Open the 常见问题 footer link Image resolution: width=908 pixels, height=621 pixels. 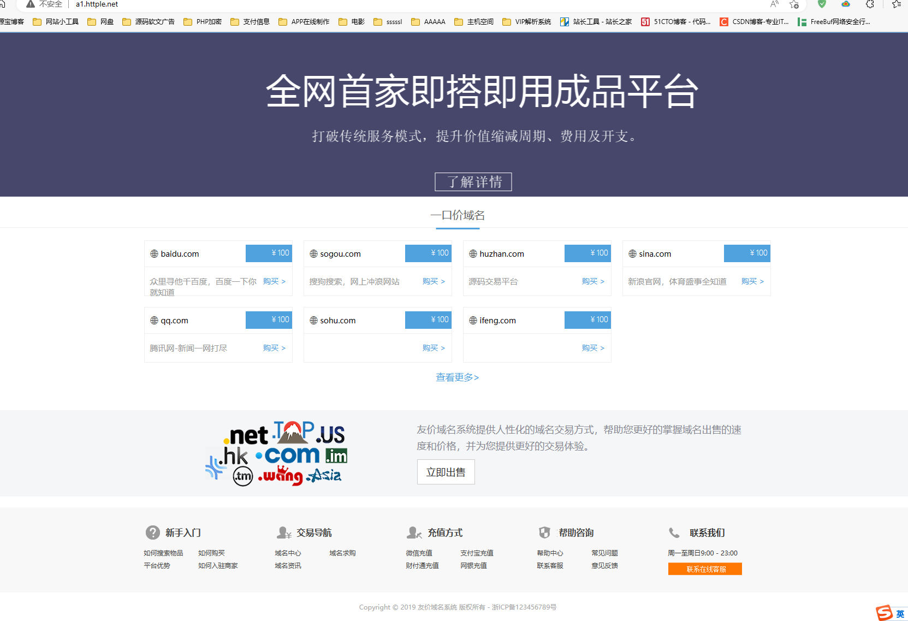tap(604, 553)
